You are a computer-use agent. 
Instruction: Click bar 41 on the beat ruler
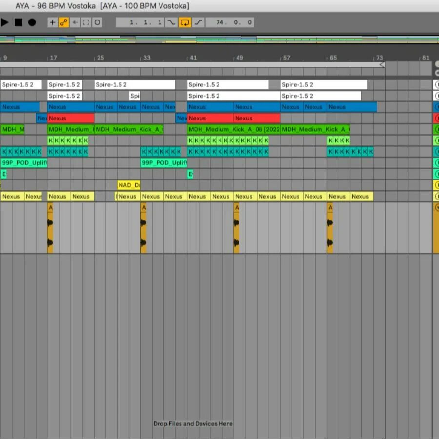[x=193, y=58]
